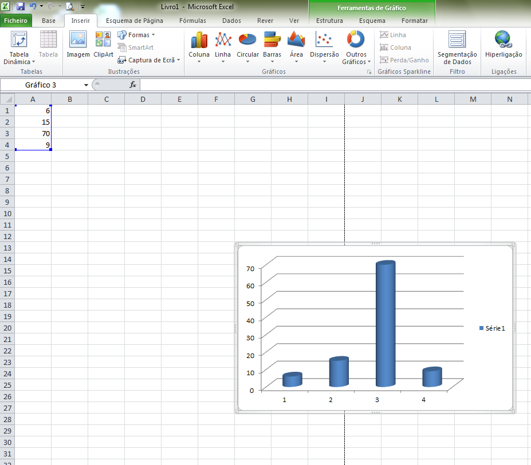
Task: Select cell A2 containing 15
Action: [33, 122]
